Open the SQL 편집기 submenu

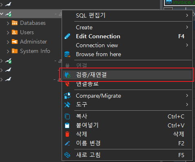pyautogui.click(x=127, y=15)
